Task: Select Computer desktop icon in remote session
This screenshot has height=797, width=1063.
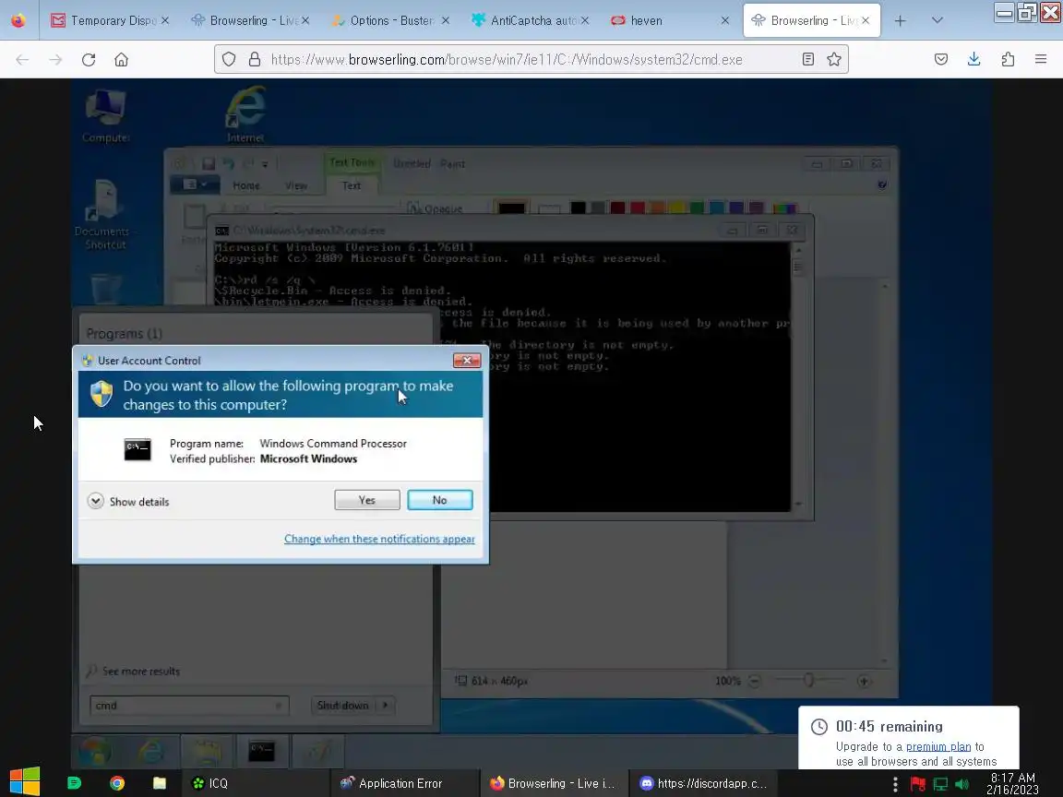Action: pyautogui.click(x=106, y=116)
